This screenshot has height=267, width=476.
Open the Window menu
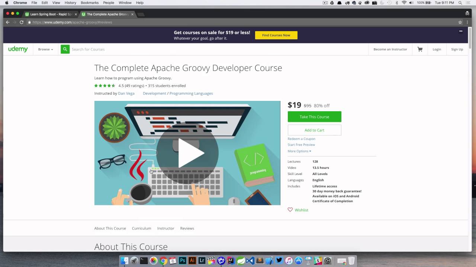tap(125, 3)
